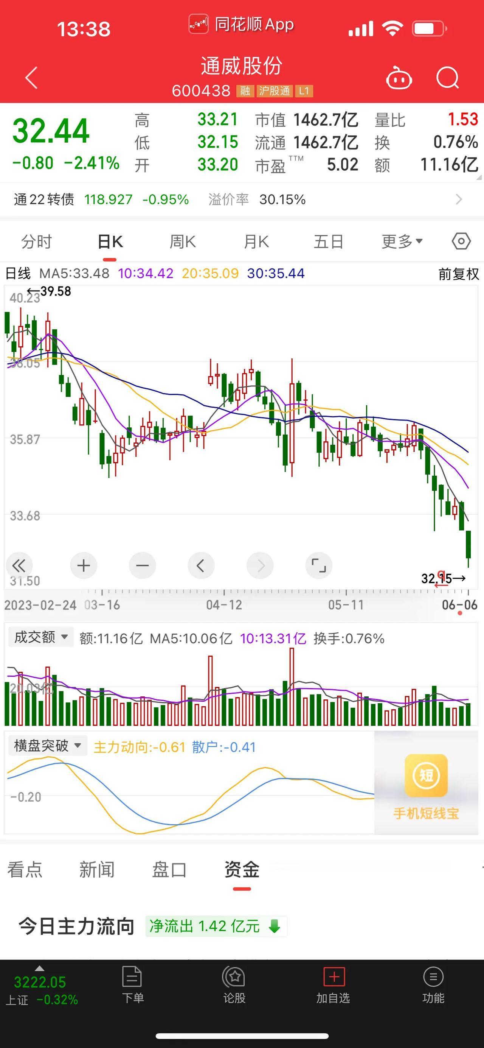Select the 资金 tab
This screenshot has height=1048, width=484.
[242, 869]
